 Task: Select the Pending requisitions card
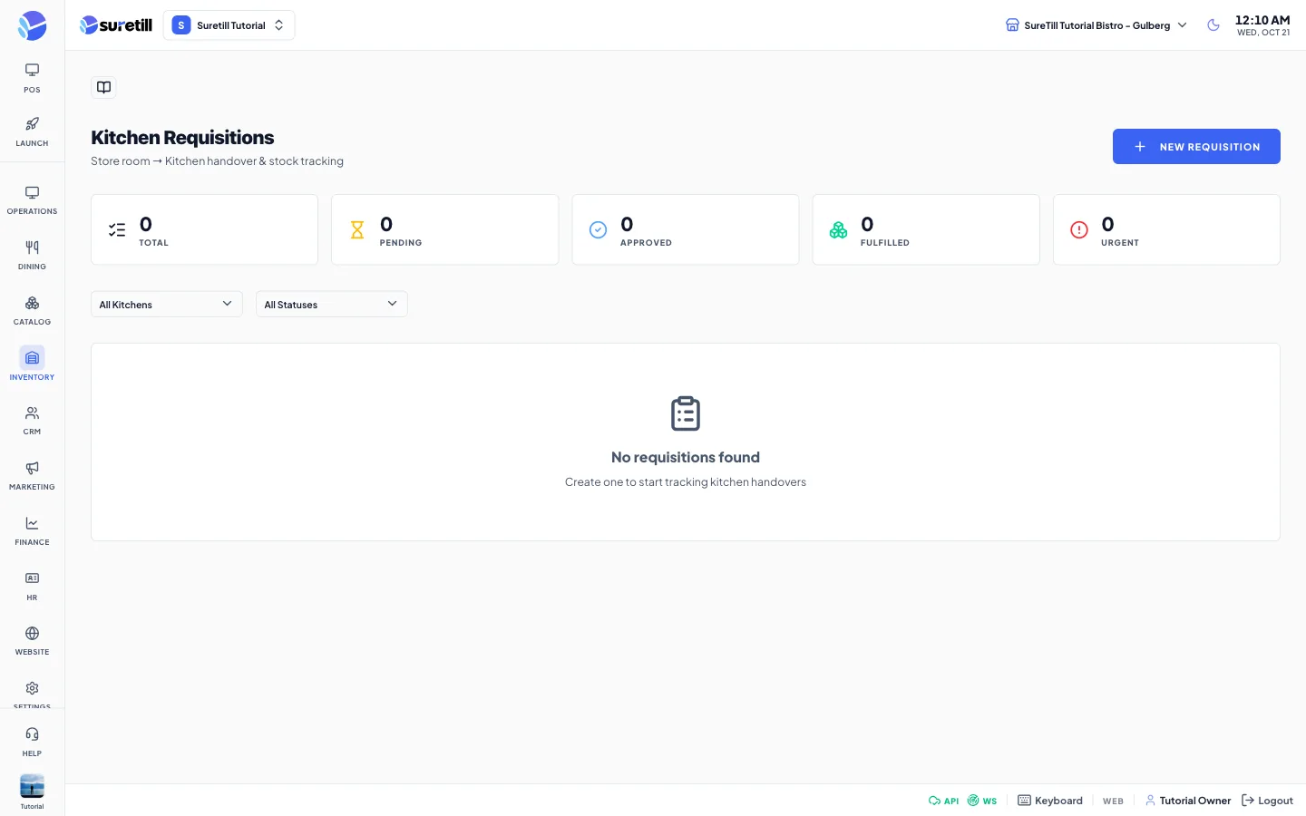click(445, 229)
